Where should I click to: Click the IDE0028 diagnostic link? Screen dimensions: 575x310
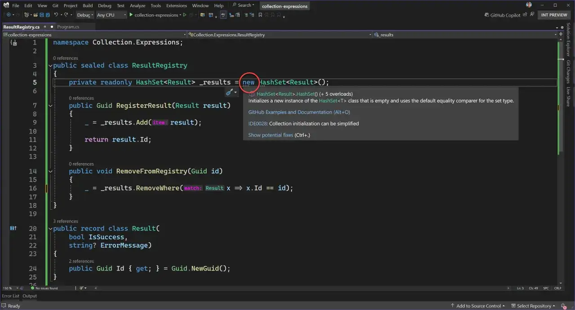coord(257,124)
